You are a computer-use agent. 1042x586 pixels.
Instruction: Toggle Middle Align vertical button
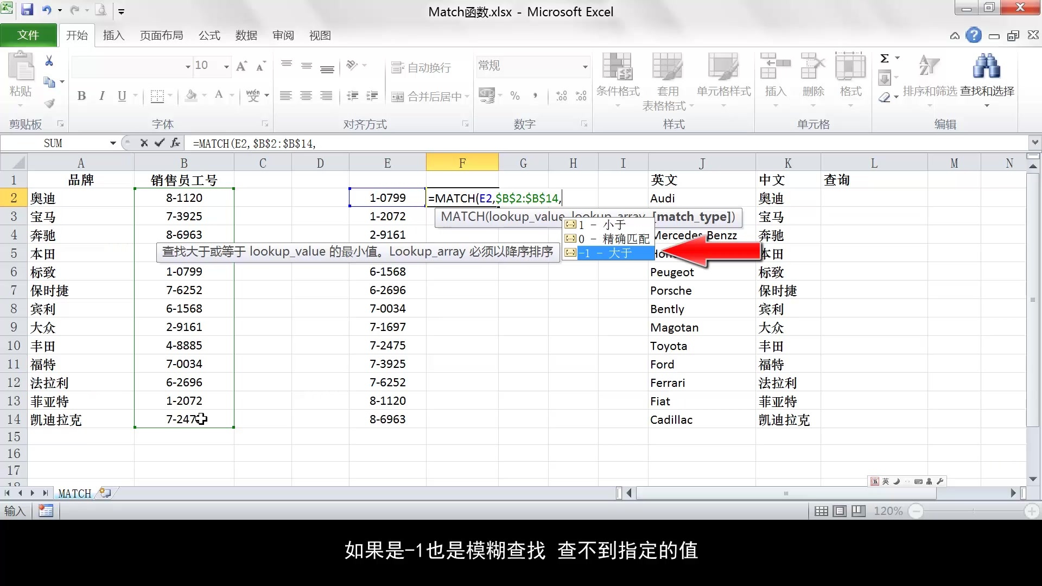tap(307, 66)
